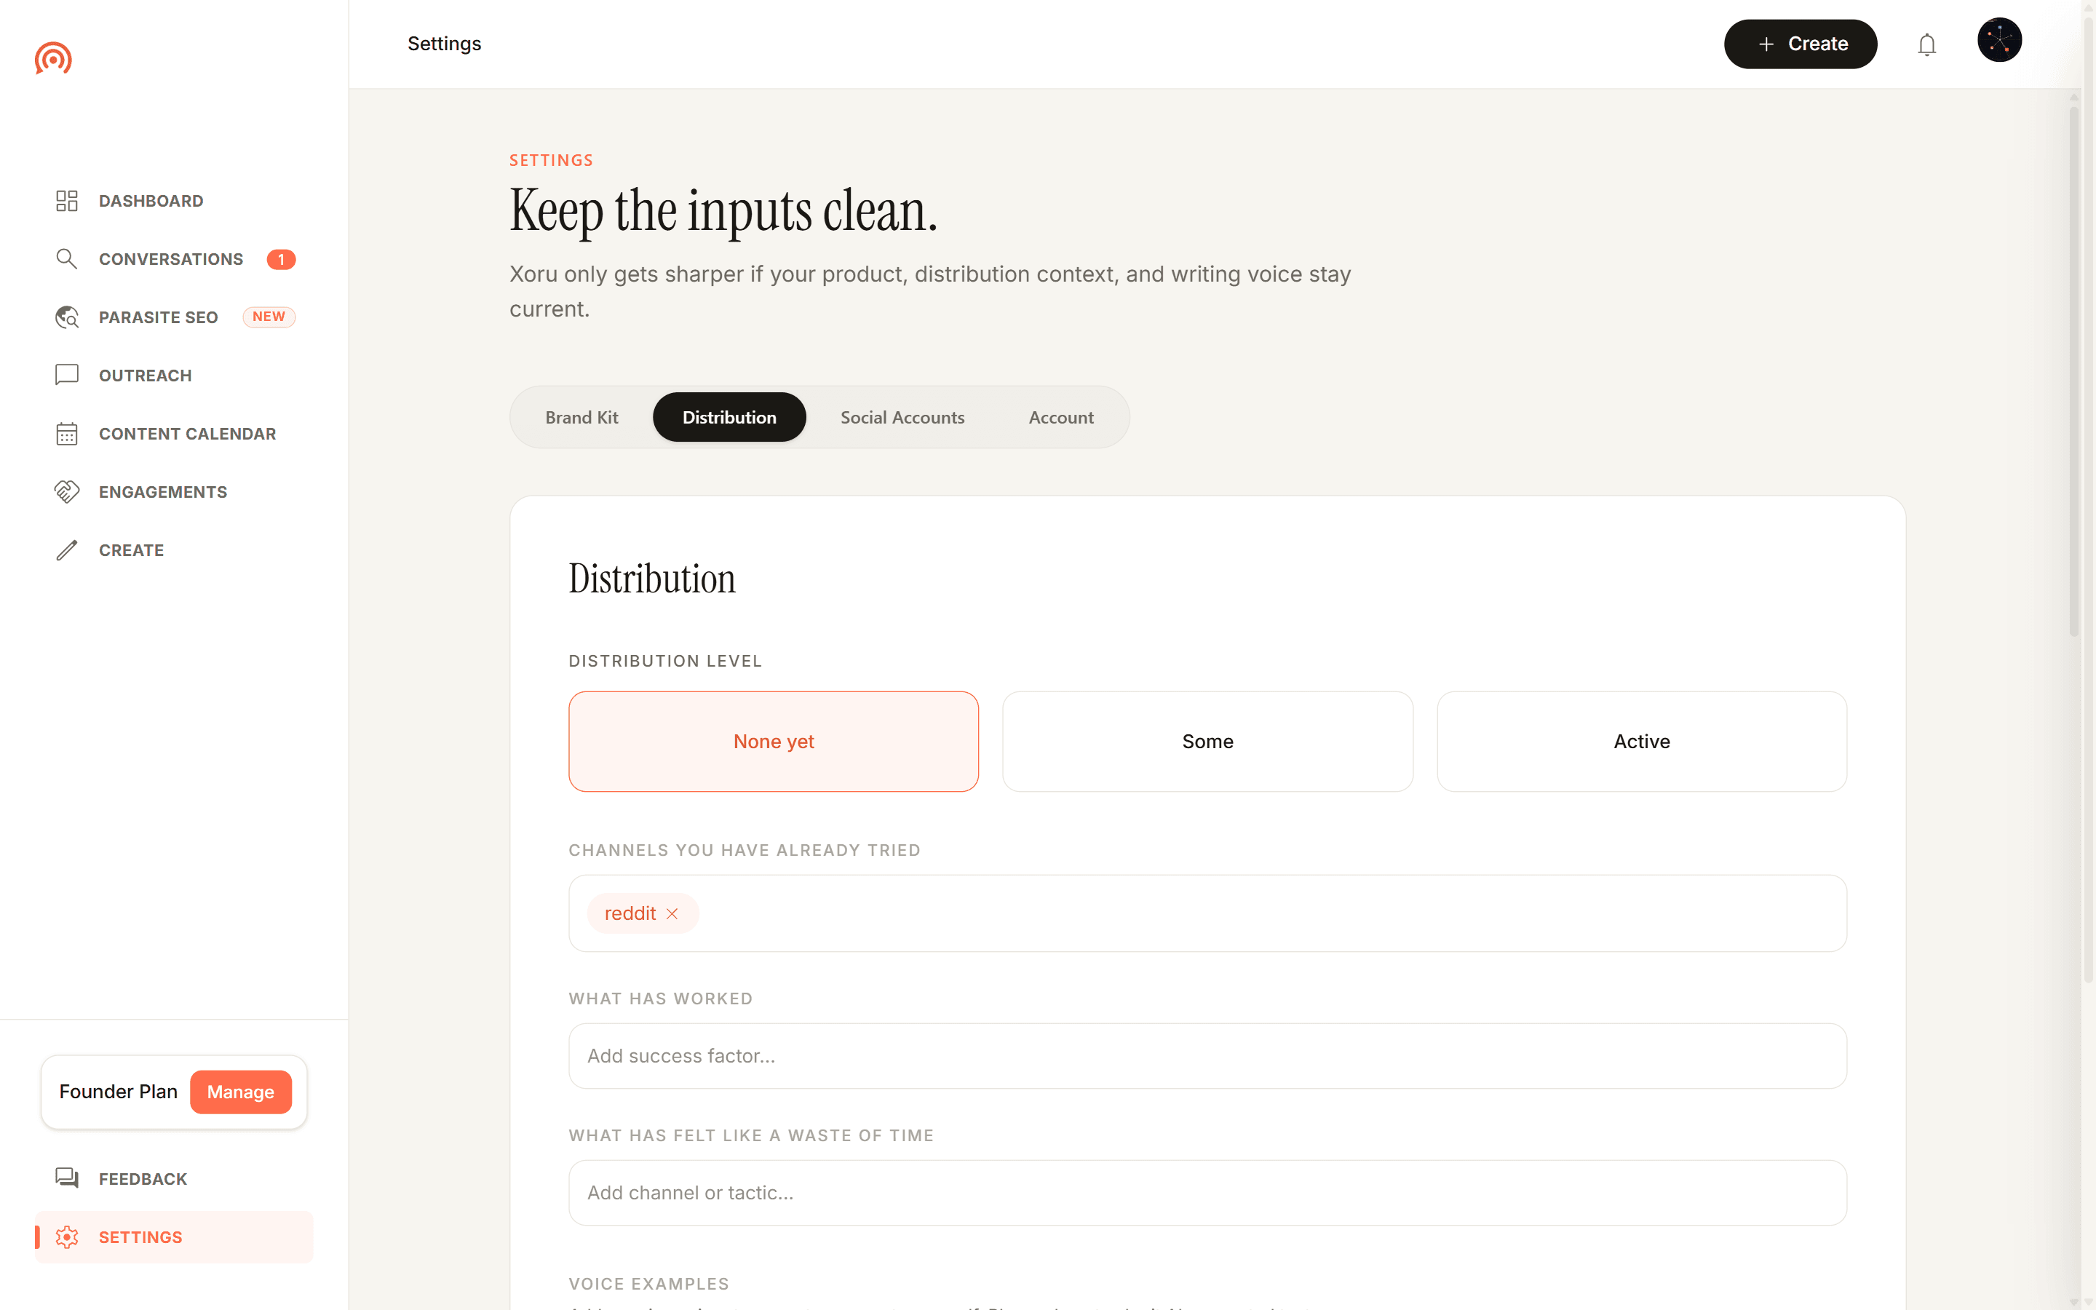Open the user profile avatar

(x=1999, y=41)
